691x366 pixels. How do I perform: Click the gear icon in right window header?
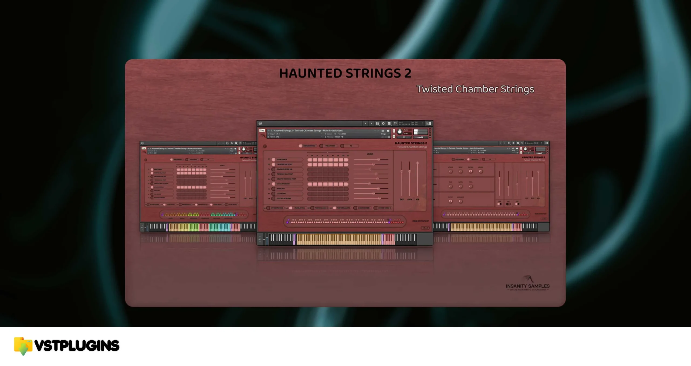tap(513, 143)
